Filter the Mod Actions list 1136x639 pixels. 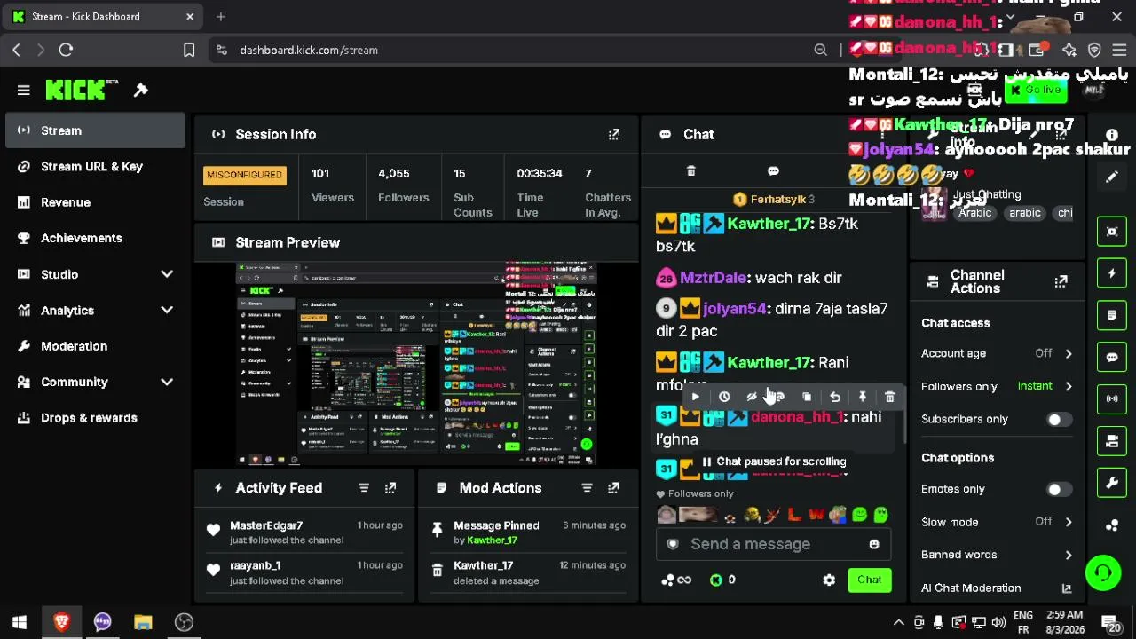(587, 487)
